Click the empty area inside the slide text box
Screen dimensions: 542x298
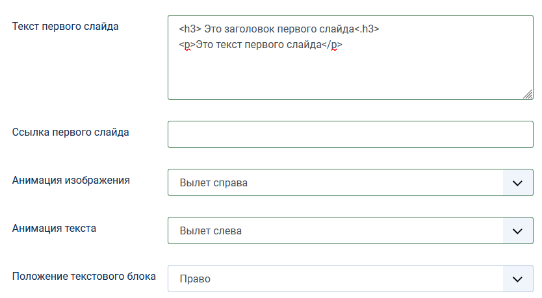(x=350, y=75)
